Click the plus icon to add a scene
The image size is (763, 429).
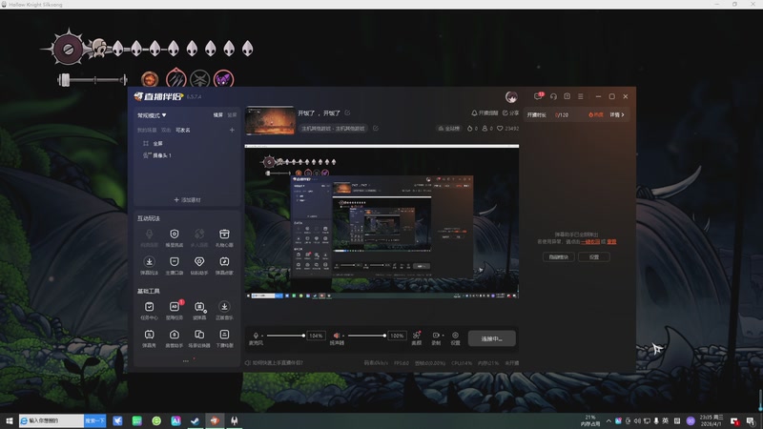point(232,130)
